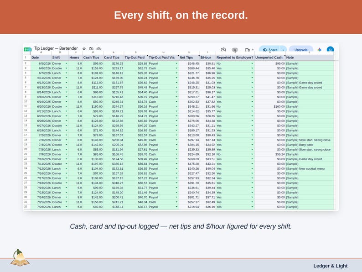
Task: Open Tip-Out Paid Via dropdown for 6/6/2026
Action: click(176, 68)
